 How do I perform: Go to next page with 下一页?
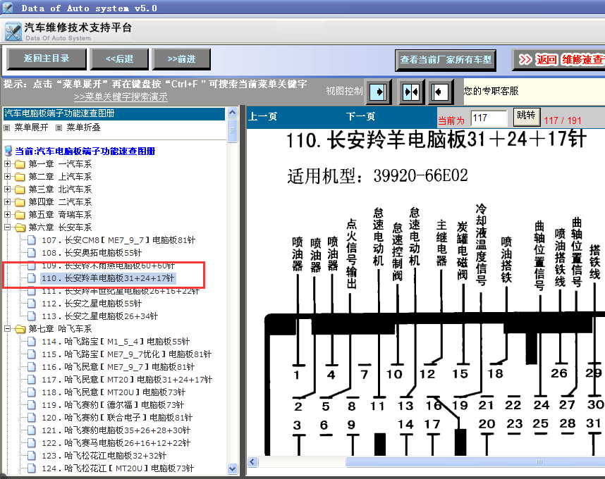pos(361,116)
